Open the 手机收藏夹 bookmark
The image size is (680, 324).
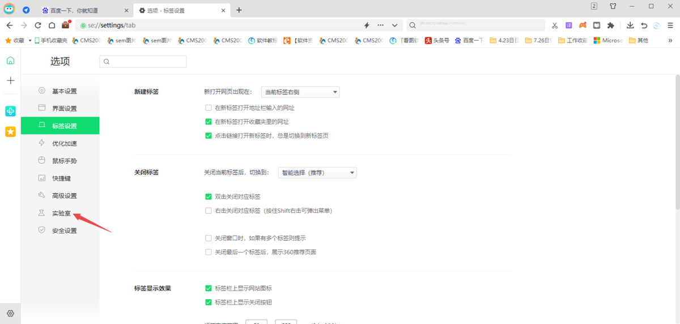click(51, 41)
